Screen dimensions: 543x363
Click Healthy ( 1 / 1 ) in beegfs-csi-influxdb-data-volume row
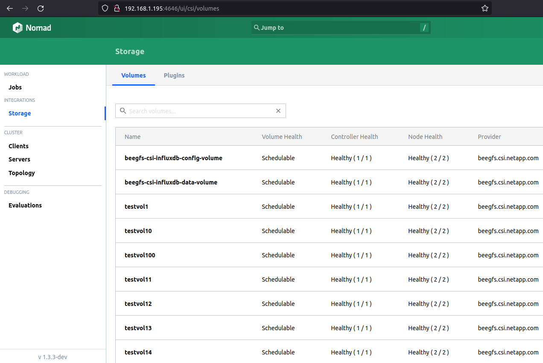351,182
